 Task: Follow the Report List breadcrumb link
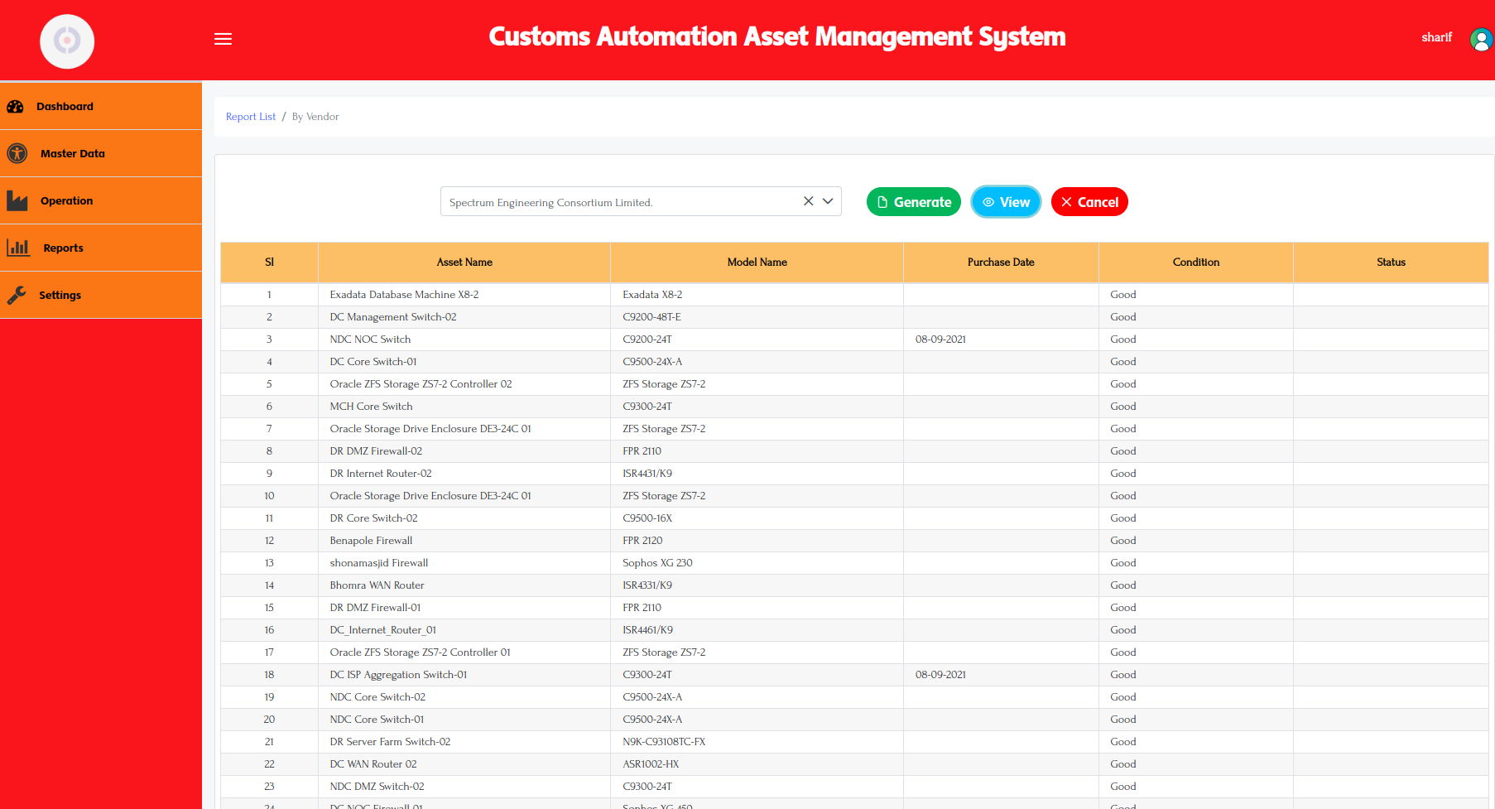tap(250, 117)
